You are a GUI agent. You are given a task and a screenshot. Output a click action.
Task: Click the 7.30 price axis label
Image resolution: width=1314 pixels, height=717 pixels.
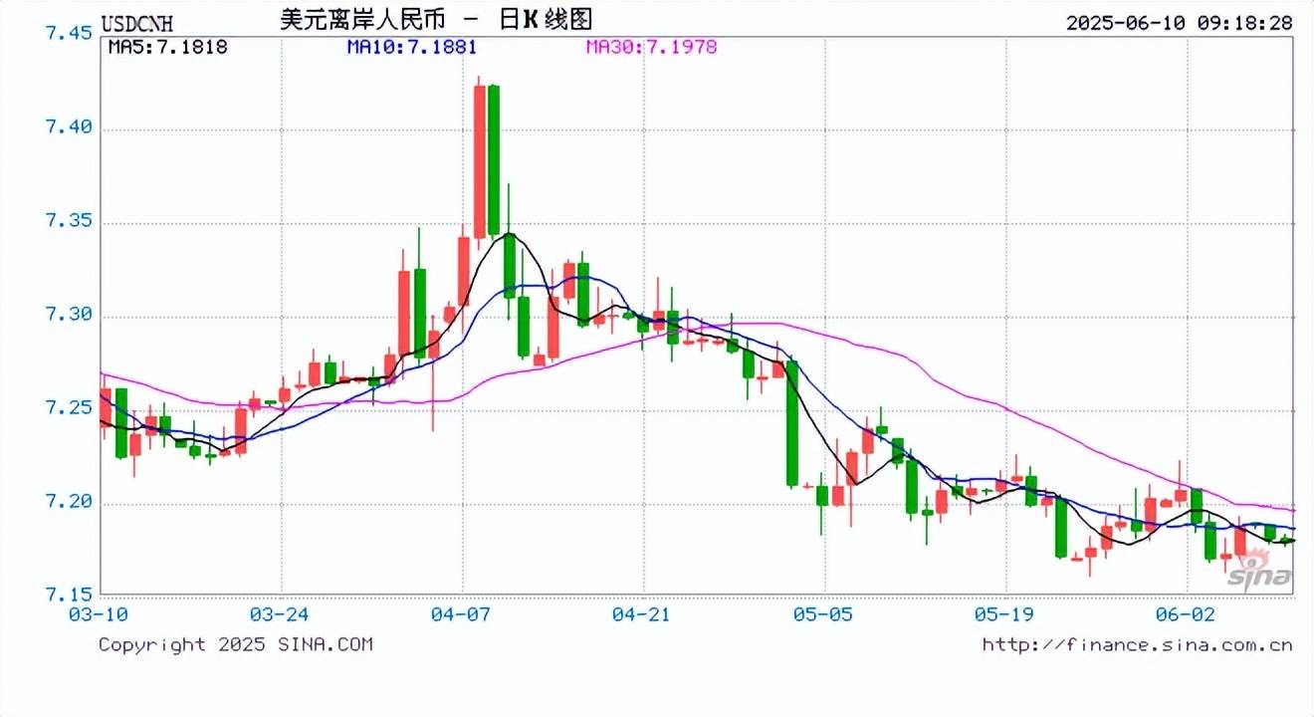tap(69, 315)
